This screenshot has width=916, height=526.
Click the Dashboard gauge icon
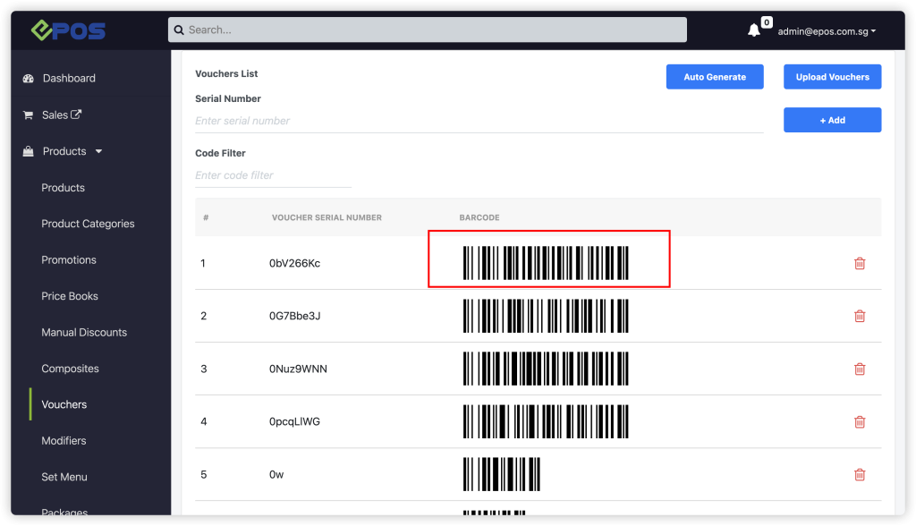[28, 79]
